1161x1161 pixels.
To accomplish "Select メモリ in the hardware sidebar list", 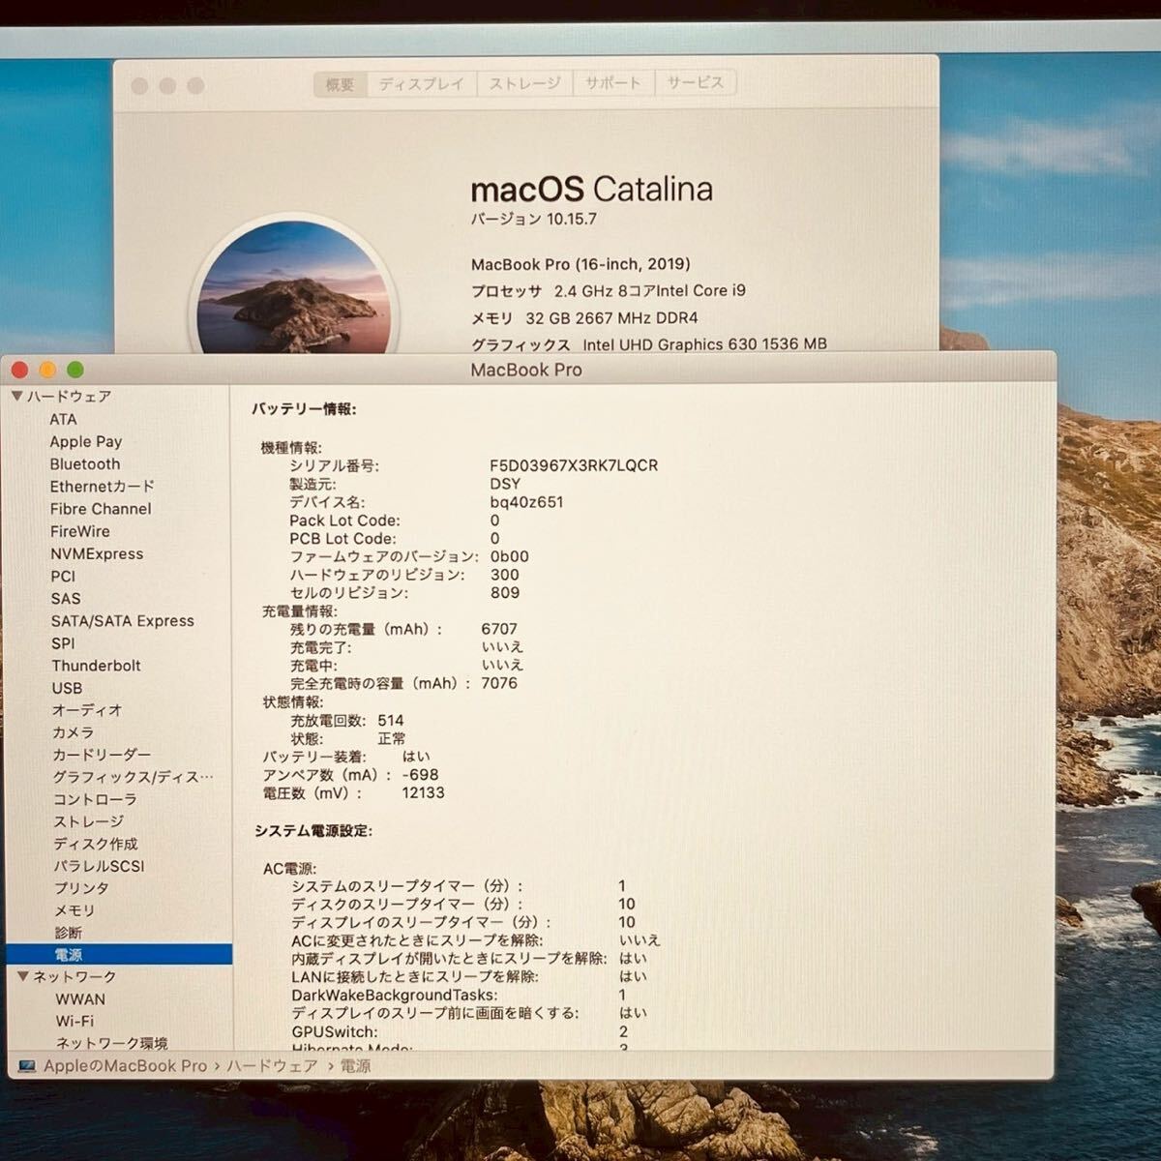I will 74,910.
